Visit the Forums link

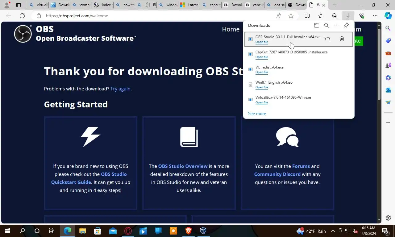301,166
